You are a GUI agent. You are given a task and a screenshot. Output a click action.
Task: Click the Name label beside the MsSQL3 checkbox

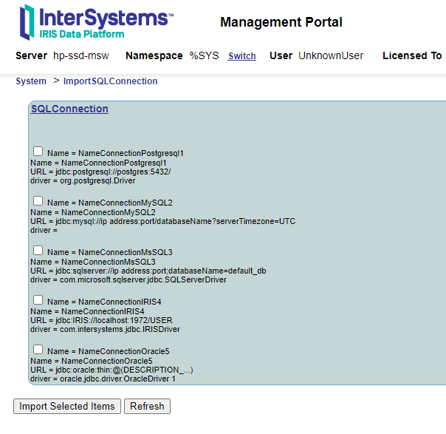(x=110, y=252)
